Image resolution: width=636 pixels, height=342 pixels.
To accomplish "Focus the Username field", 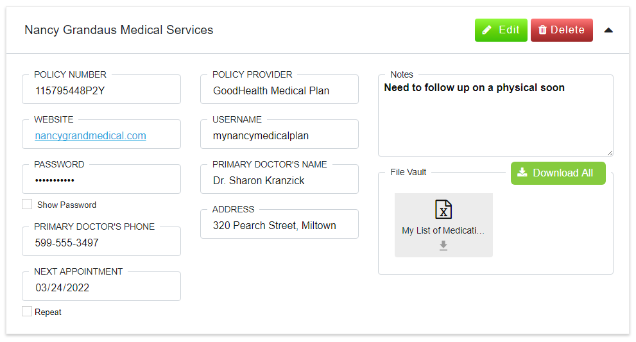I will pyautogui.click(x=279, y=134).
